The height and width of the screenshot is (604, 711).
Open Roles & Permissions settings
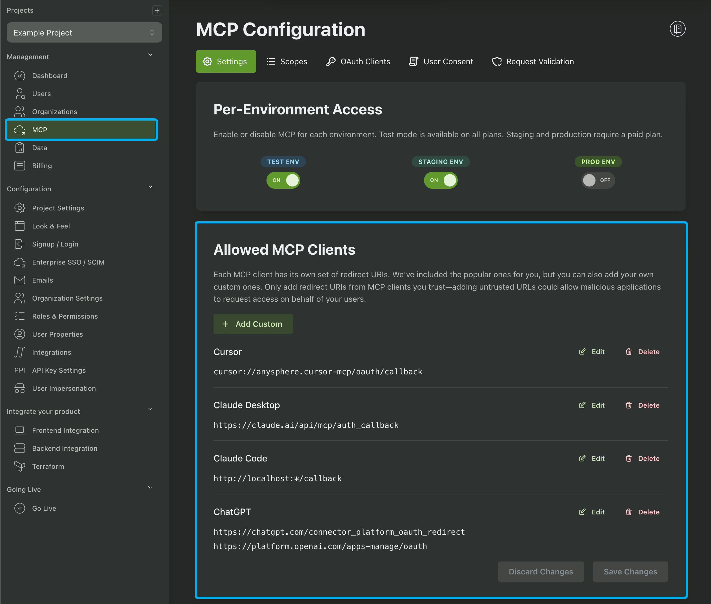click(65, 316)
